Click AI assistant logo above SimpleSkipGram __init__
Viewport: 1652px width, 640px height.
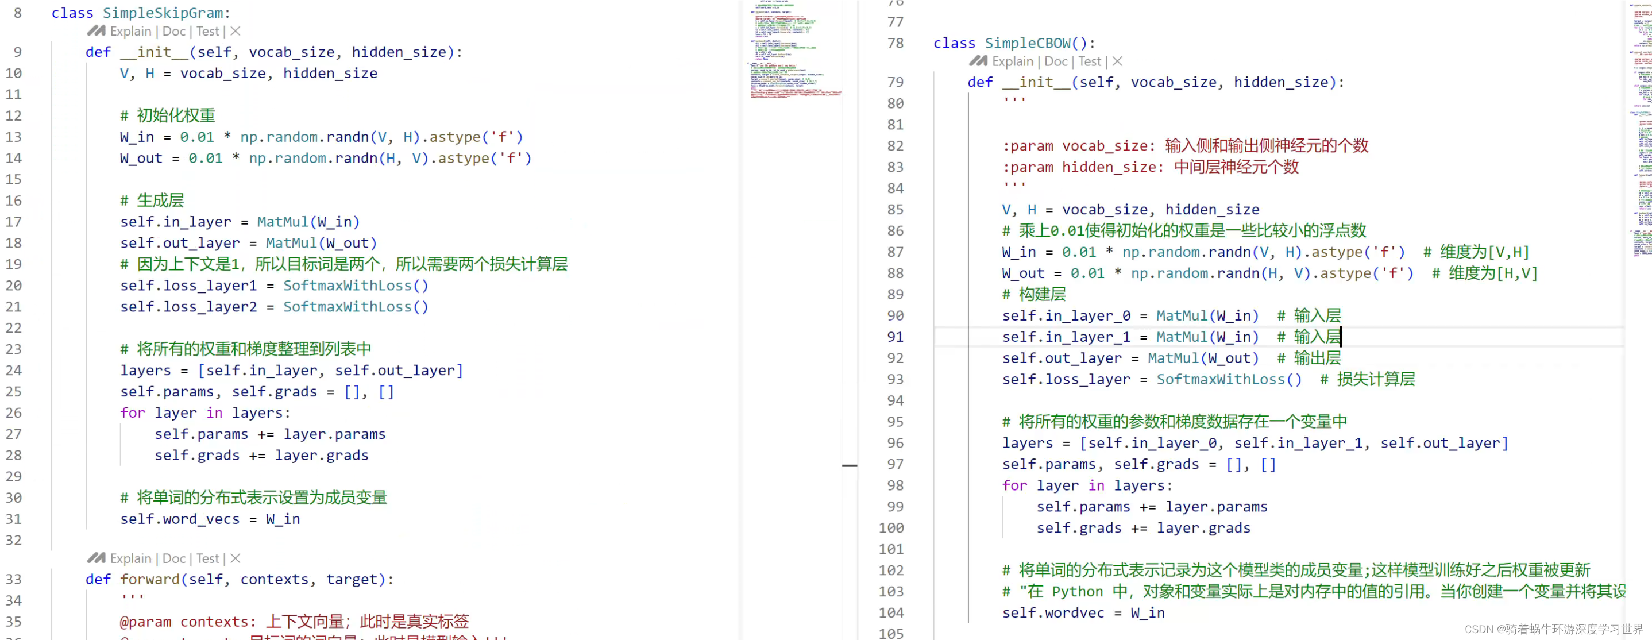(x=96, y=31)
